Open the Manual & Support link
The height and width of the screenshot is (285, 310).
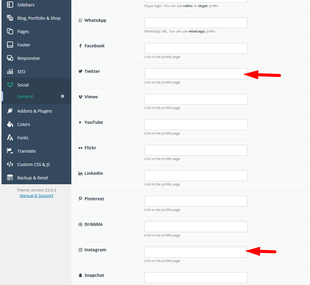click(x=36, y=196)
